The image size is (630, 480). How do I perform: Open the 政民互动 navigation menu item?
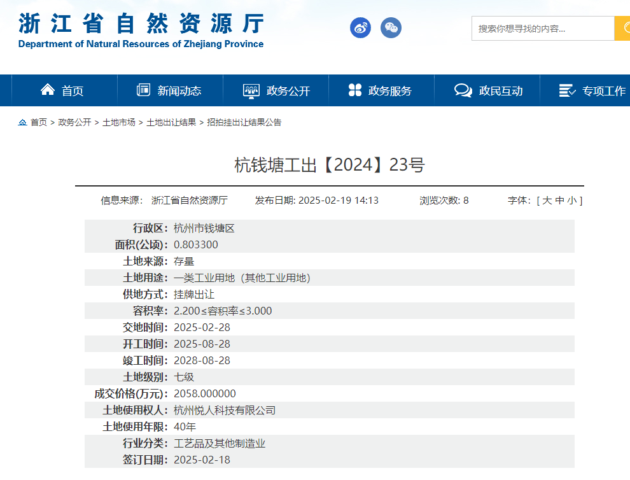[x=487, y=90]
